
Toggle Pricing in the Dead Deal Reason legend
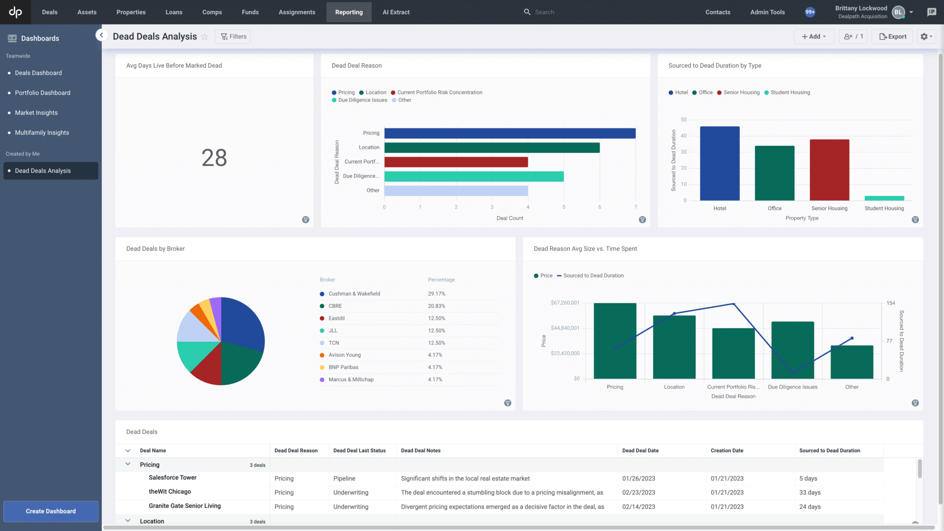[x=343, y=92]
